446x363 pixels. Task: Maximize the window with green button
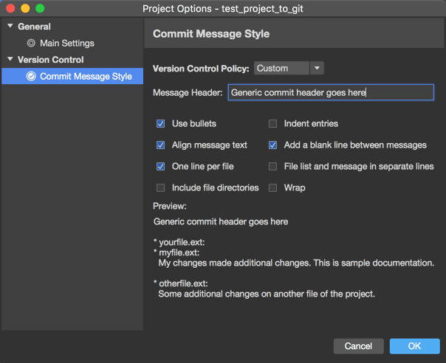(x=40, y=8)
